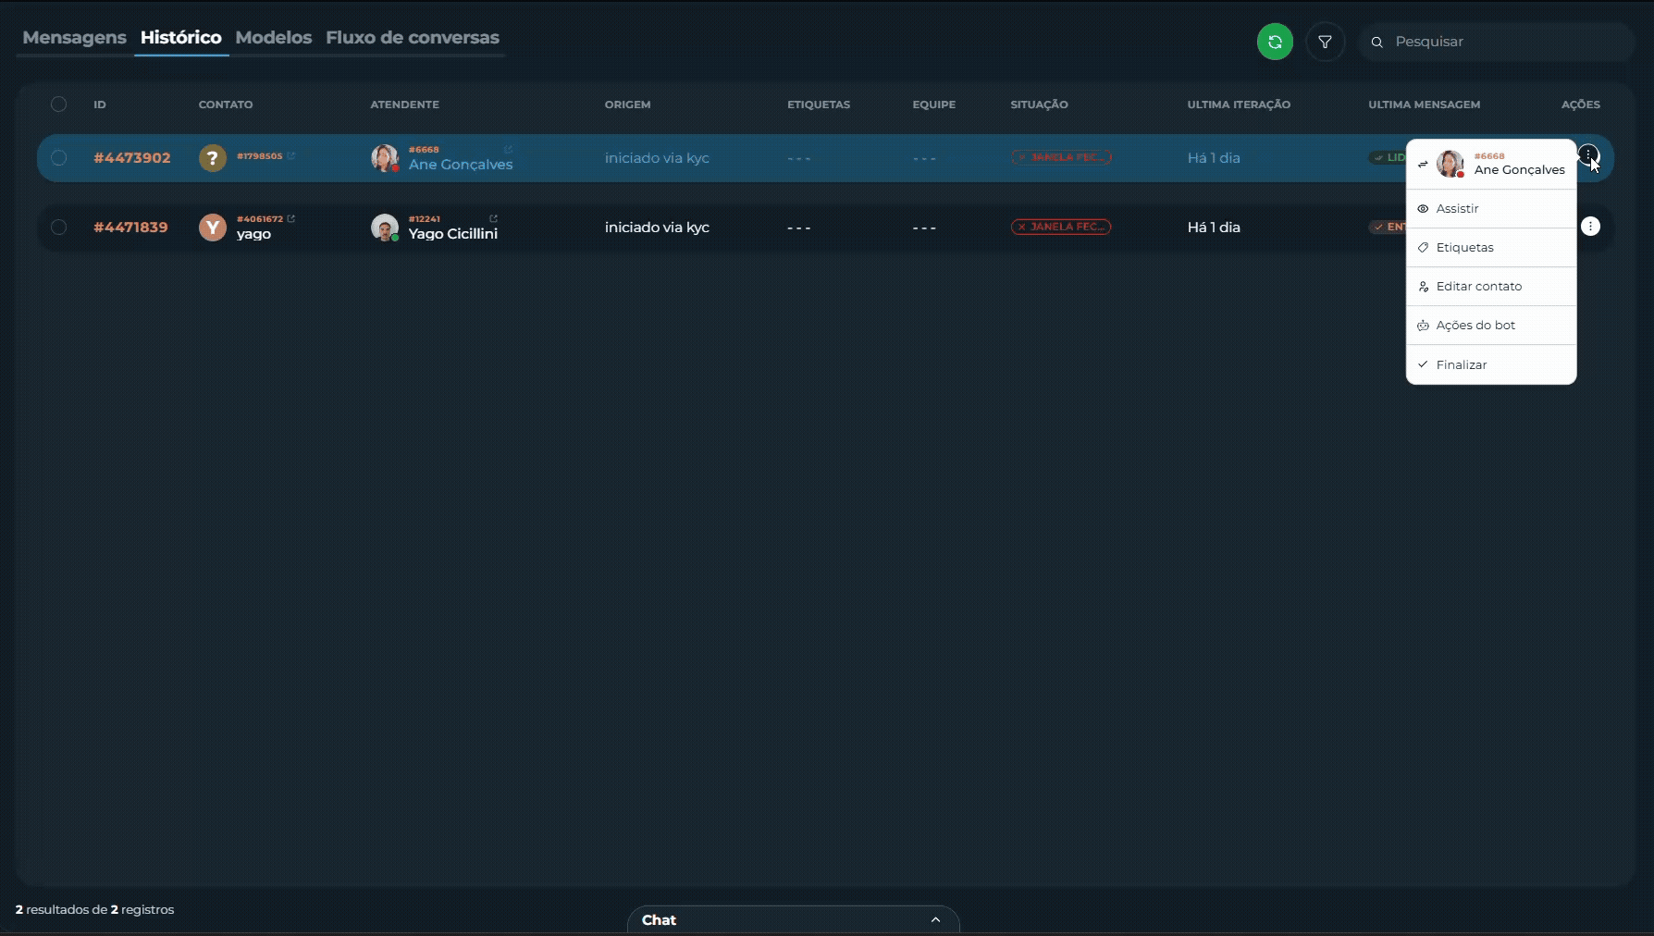Click contact name yago
The height and width of the screenshot is (936, 1654).
coord(253,234)
